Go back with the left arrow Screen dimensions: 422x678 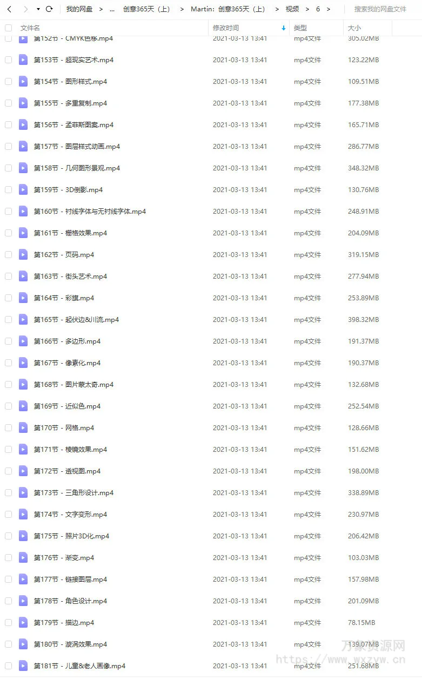coord(9,9)
